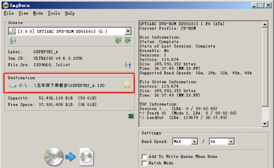The width and height of the screenshot is (274, 168).
Task: Click the State of Last Session line
Action: point(177,46)
